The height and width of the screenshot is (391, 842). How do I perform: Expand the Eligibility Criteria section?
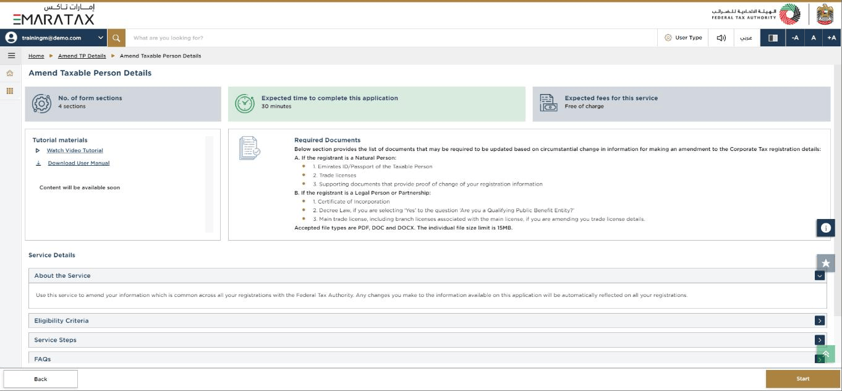pyautogui.click(x=820, y=321)
